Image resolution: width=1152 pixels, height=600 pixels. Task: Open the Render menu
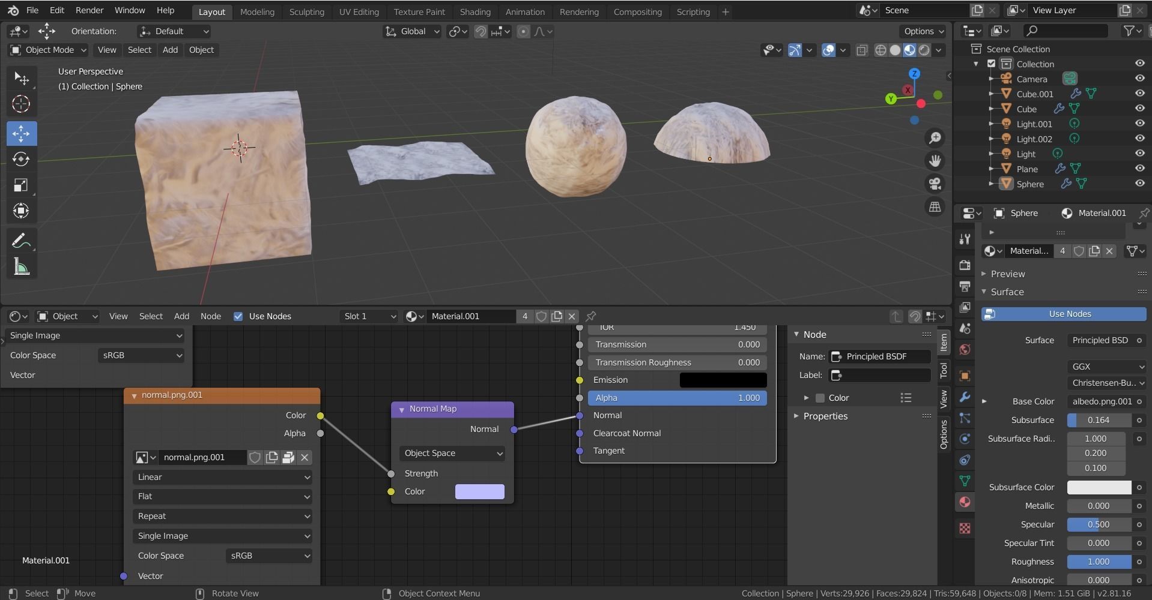[x=89, y=10]
